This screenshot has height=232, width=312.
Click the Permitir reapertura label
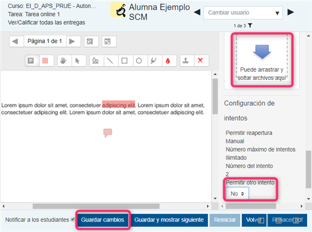(x=249, y=133)
